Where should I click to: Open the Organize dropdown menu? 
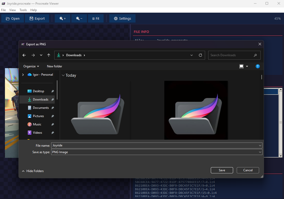pyautogui.click(x=31, y=66)
